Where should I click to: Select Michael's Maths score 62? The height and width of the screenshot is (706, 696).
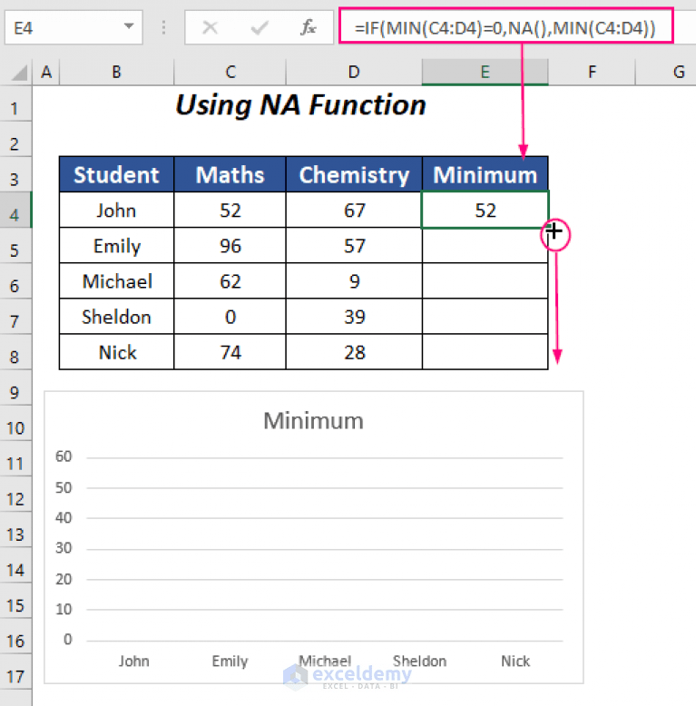point(230,281)
